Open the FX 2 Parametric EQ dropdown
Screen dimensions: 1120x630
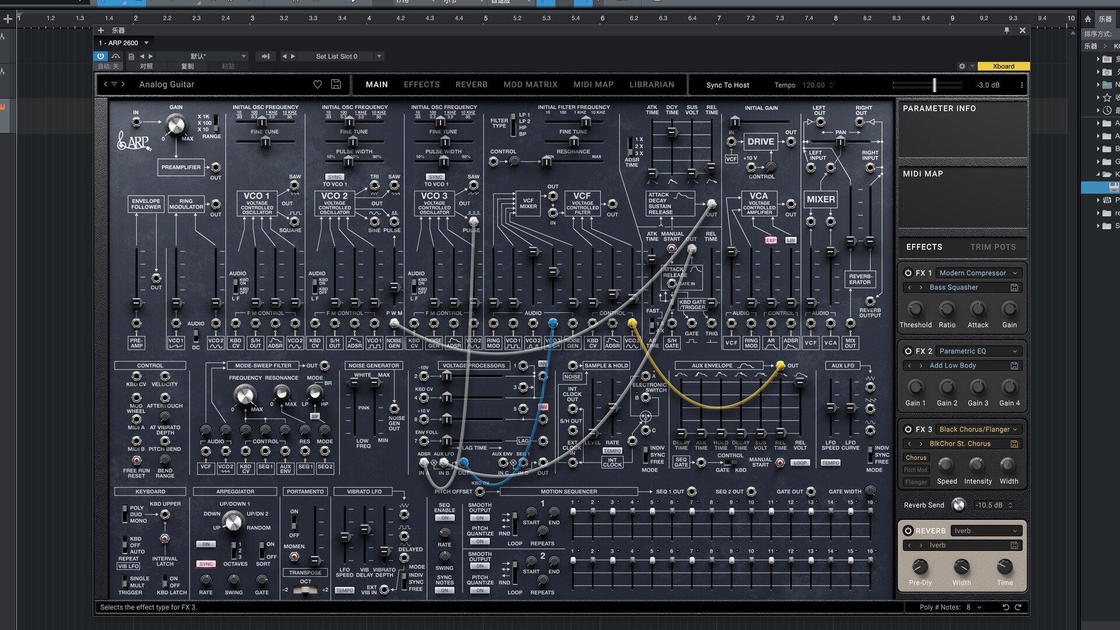coord(978,351)
